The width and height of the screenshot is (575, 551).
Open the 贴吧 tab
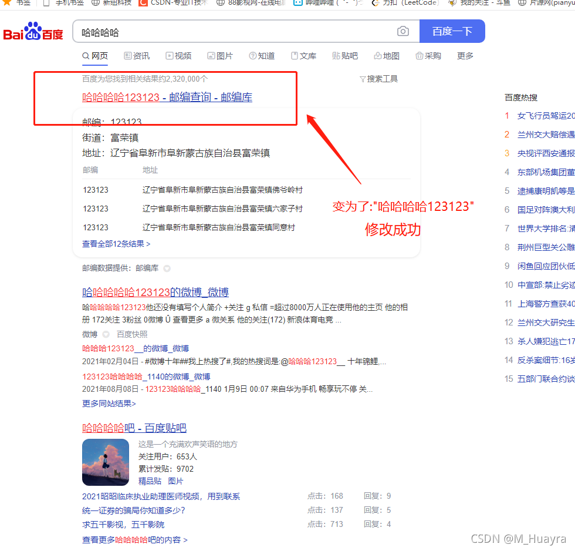coord(345,56)
